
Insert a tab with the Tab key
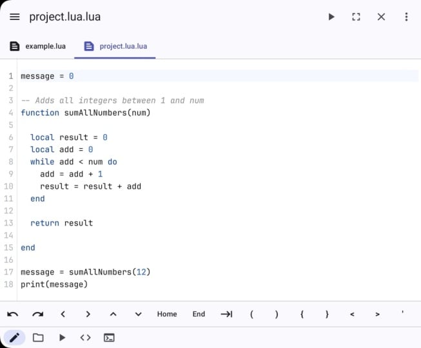pyautogui.click(x=226, y=314)
